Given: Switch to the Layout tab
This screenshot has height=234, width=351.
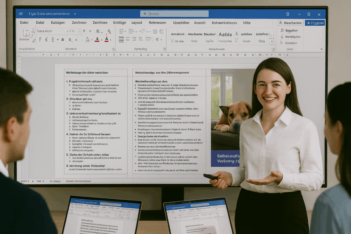Looking at the screenshot, I should point(137,23).
